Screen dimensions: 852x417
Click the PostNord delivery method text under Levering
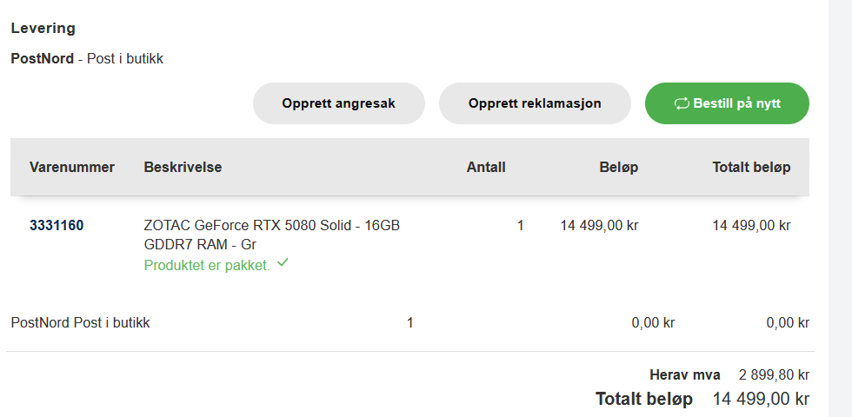coord(87,59)
